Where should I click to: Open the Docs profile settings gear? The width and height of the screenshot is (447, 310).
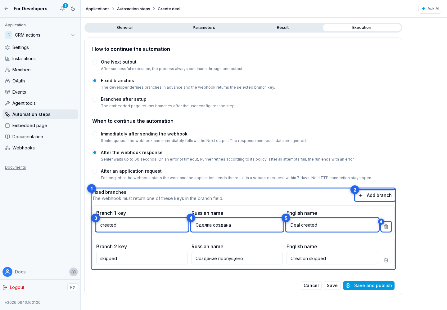74,272
